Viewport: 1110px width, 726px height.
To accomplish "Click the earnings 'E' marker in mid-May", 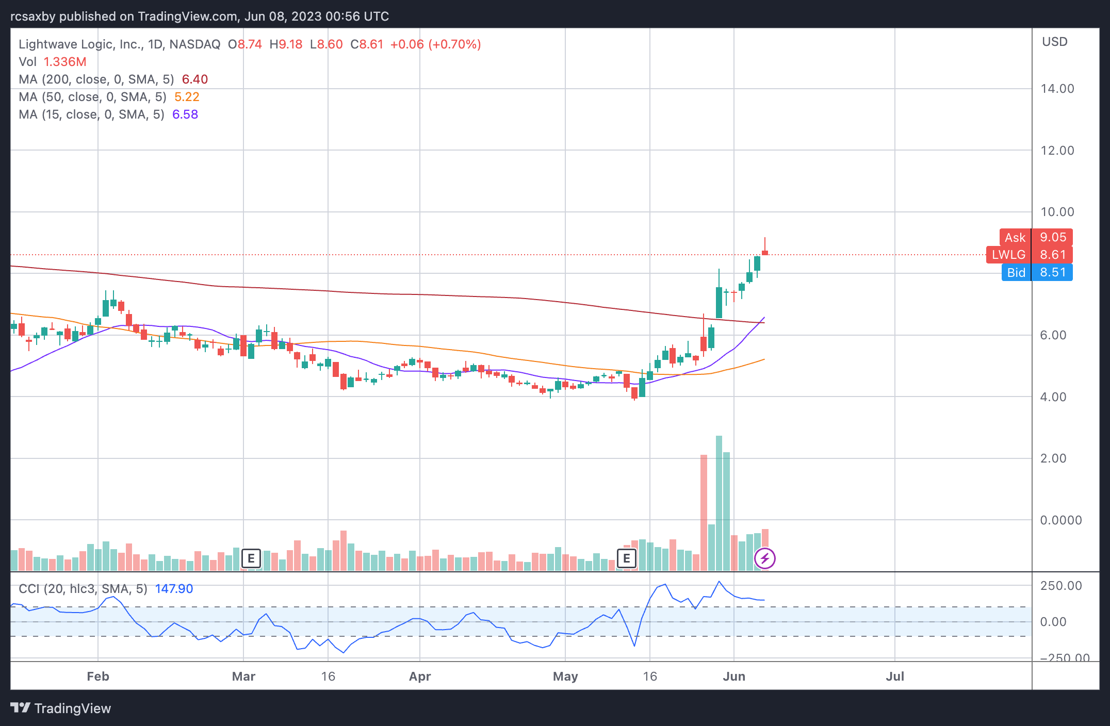I will tap(627, 558).
